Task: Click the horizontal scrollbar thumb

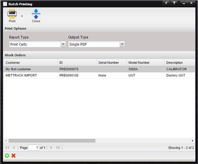Action: coord(52,141)
